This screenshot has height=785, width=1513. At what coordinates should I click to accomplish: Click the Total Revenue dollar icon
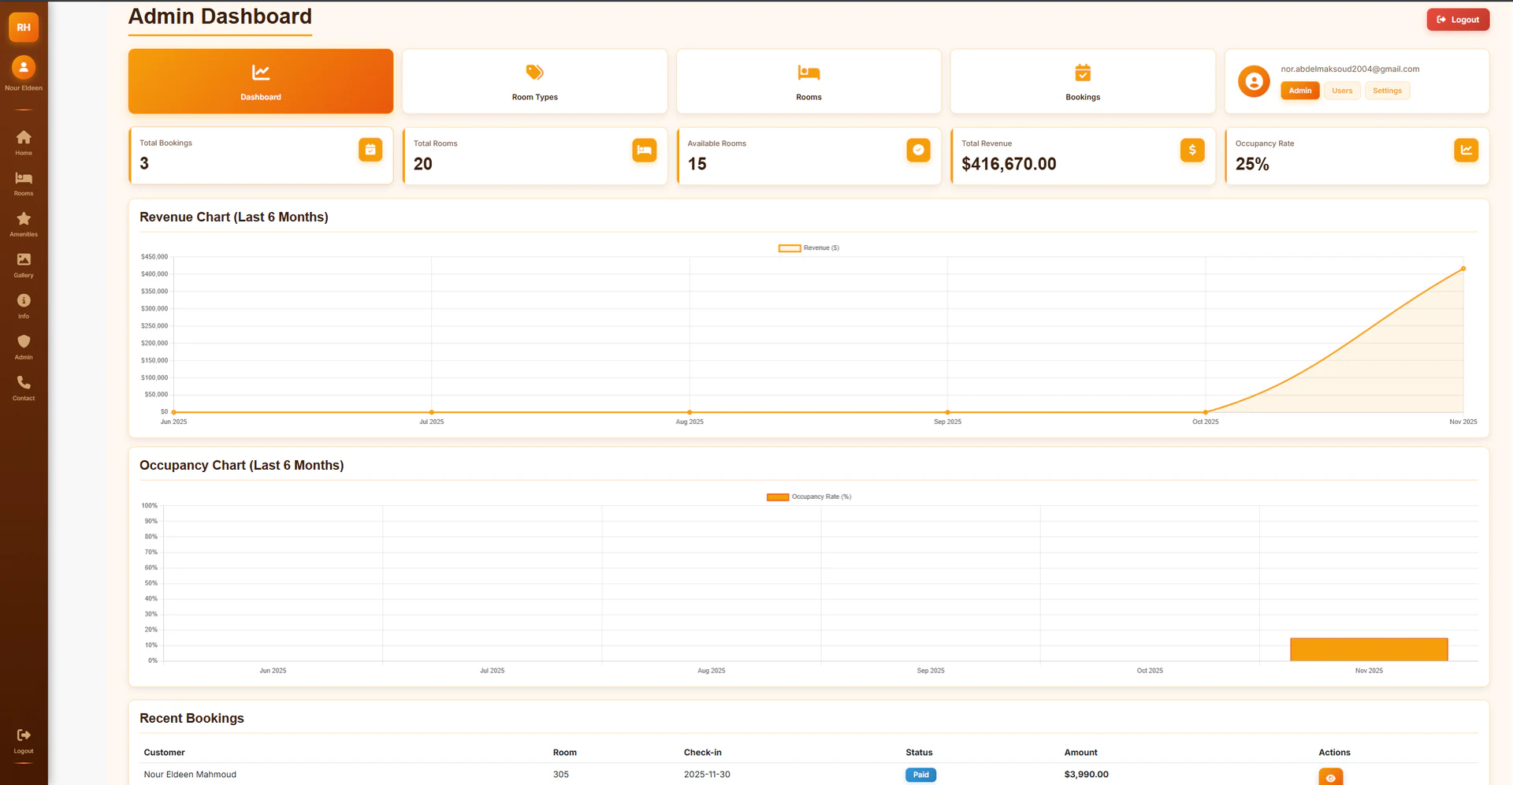pyautogui.click(x=1192, y=150)
